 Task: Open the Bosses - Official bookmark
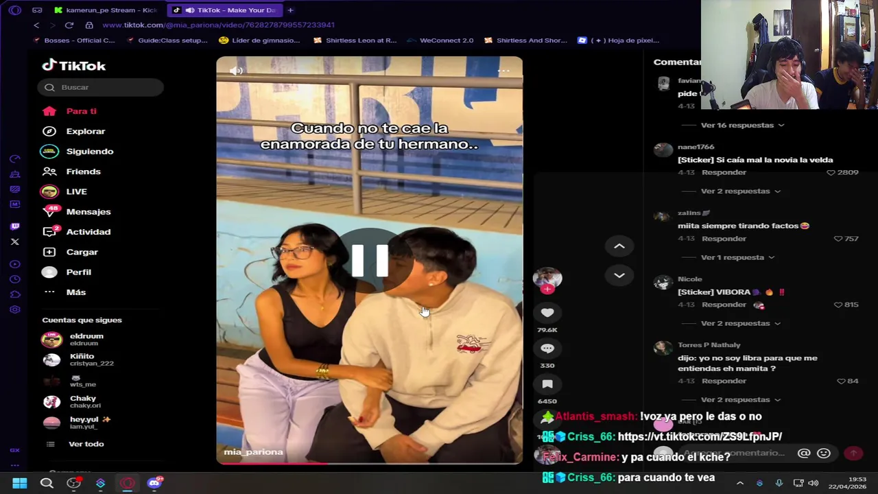(x=73, y=40)
